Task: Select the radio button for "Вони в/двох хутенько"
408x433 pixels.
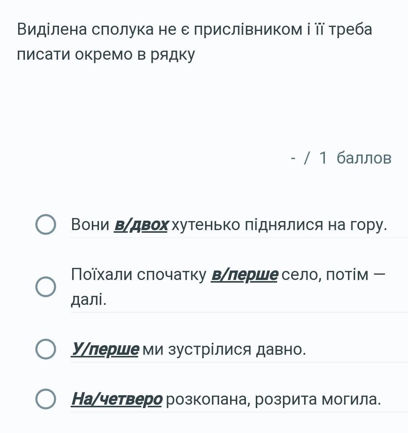Action: click(x=46, y=224)
